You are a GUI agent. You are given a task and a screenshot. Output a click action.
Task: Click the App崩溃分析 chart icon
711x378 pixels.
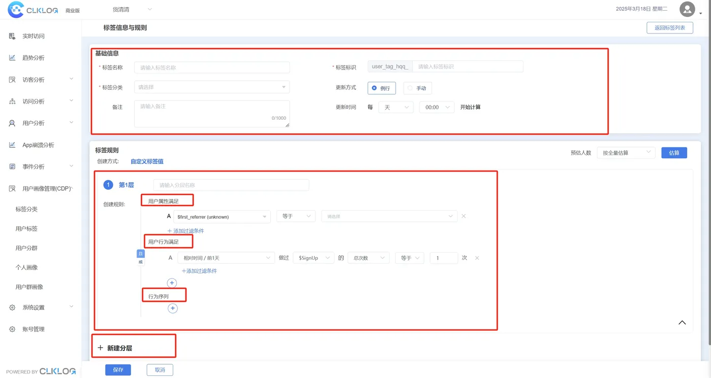12,145
